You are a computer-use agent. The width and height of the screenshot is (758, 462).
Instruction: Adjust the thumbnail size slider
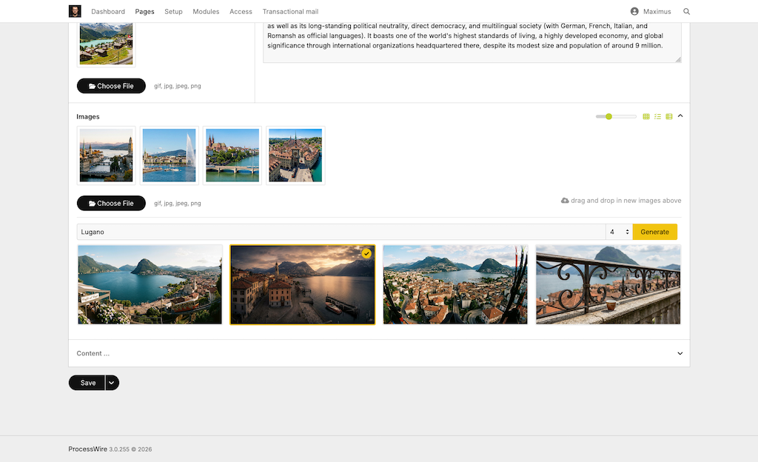click(x=608, y=116)
